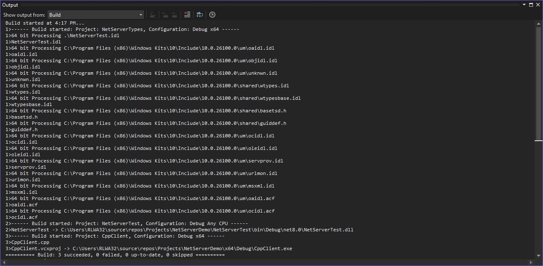Viewport: 543px width, 266px height.
Task: Click the processing line for um\objidl.idl
Action: 141,61
